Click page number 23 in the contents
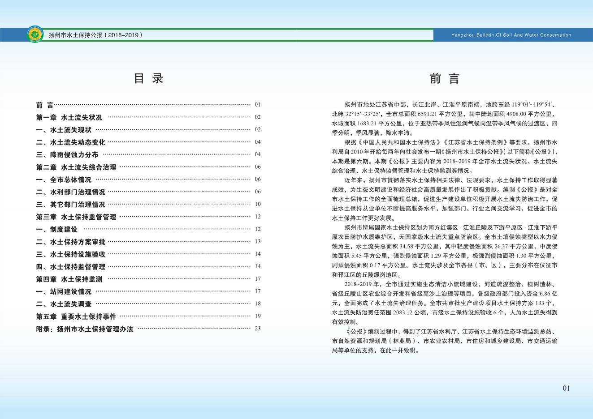 pos(257,329)
